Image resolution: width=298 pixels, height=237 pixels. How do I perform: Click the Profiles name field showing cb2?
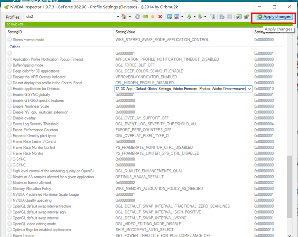click(x=71, y=17)
